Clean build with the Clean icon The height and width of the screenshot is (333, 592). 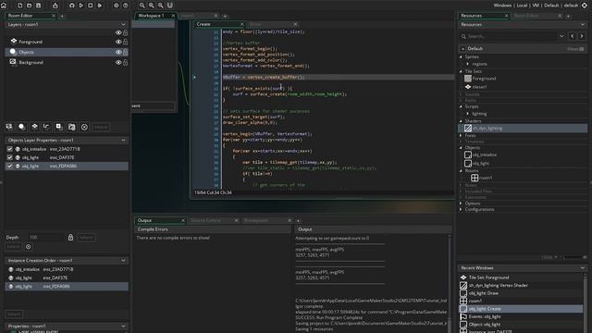tap(100, 6)
